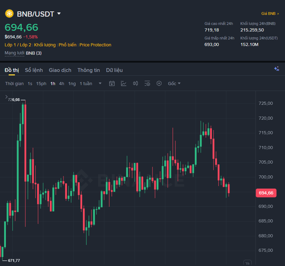Open the technical indicators chart icon
Viewport: 285px width, 266px height.
(x=123, y=83)
